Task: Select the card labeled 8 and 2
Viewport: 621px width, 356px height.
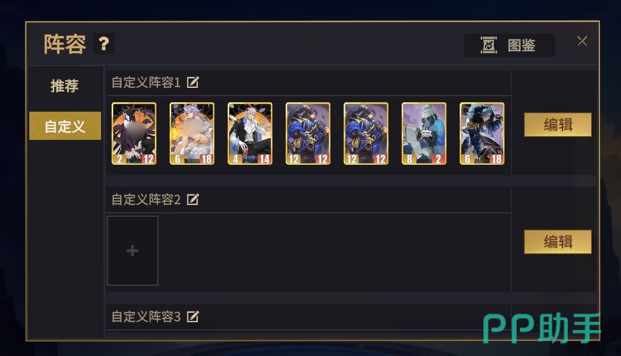Action: [x=424, y=134]
